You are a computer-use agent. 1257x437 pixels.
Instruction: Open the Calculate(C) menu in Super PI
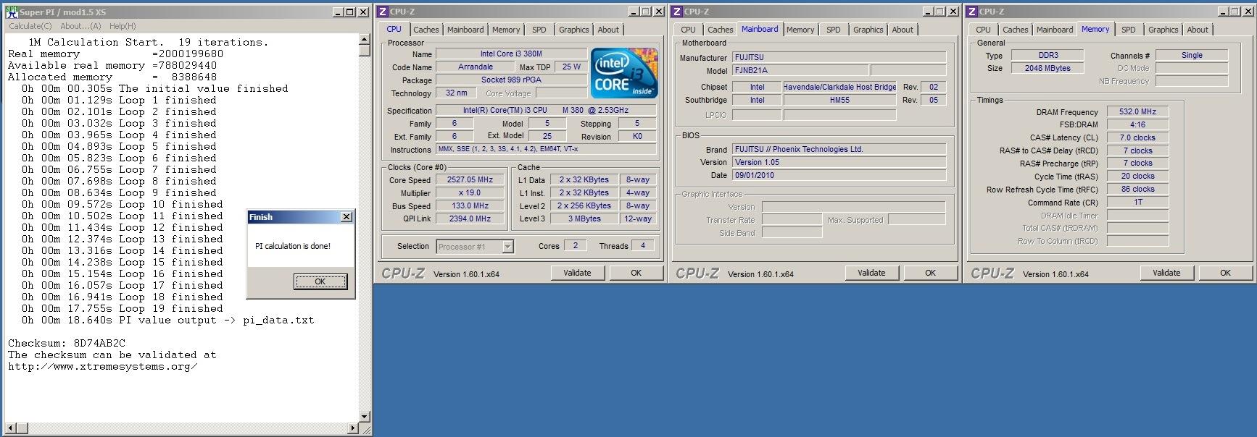(30, 26)
